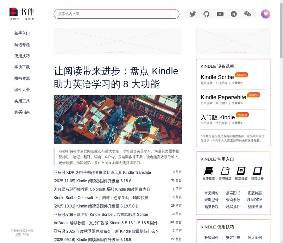Open the 导入图书 tip link

point(255,238)
